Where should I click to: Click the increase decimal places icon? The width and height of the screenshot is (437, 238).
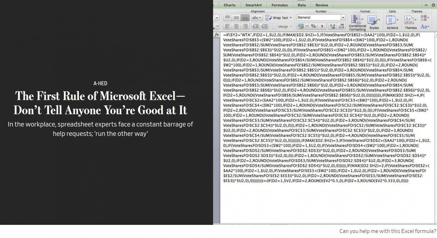coord(332,27)
